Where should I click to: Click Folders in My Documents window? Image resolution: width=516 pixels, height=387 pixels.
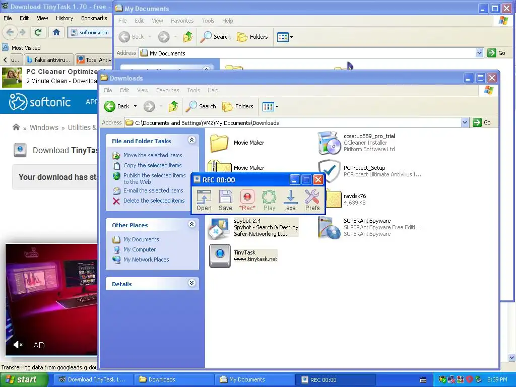pyautogui.click(x=252, y=37)
